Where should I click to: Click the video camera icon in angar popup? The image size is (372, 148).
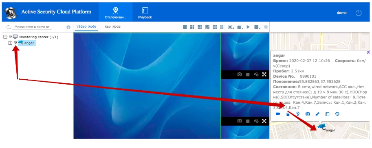coord(278,114)
